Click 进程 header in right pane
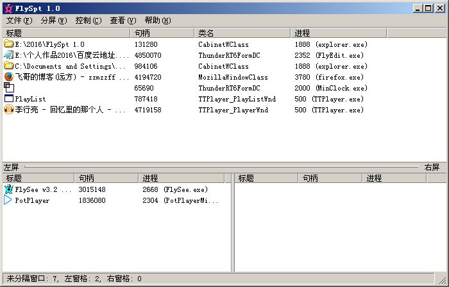This screenshot has width=449, height=287. tap(395, 178)
